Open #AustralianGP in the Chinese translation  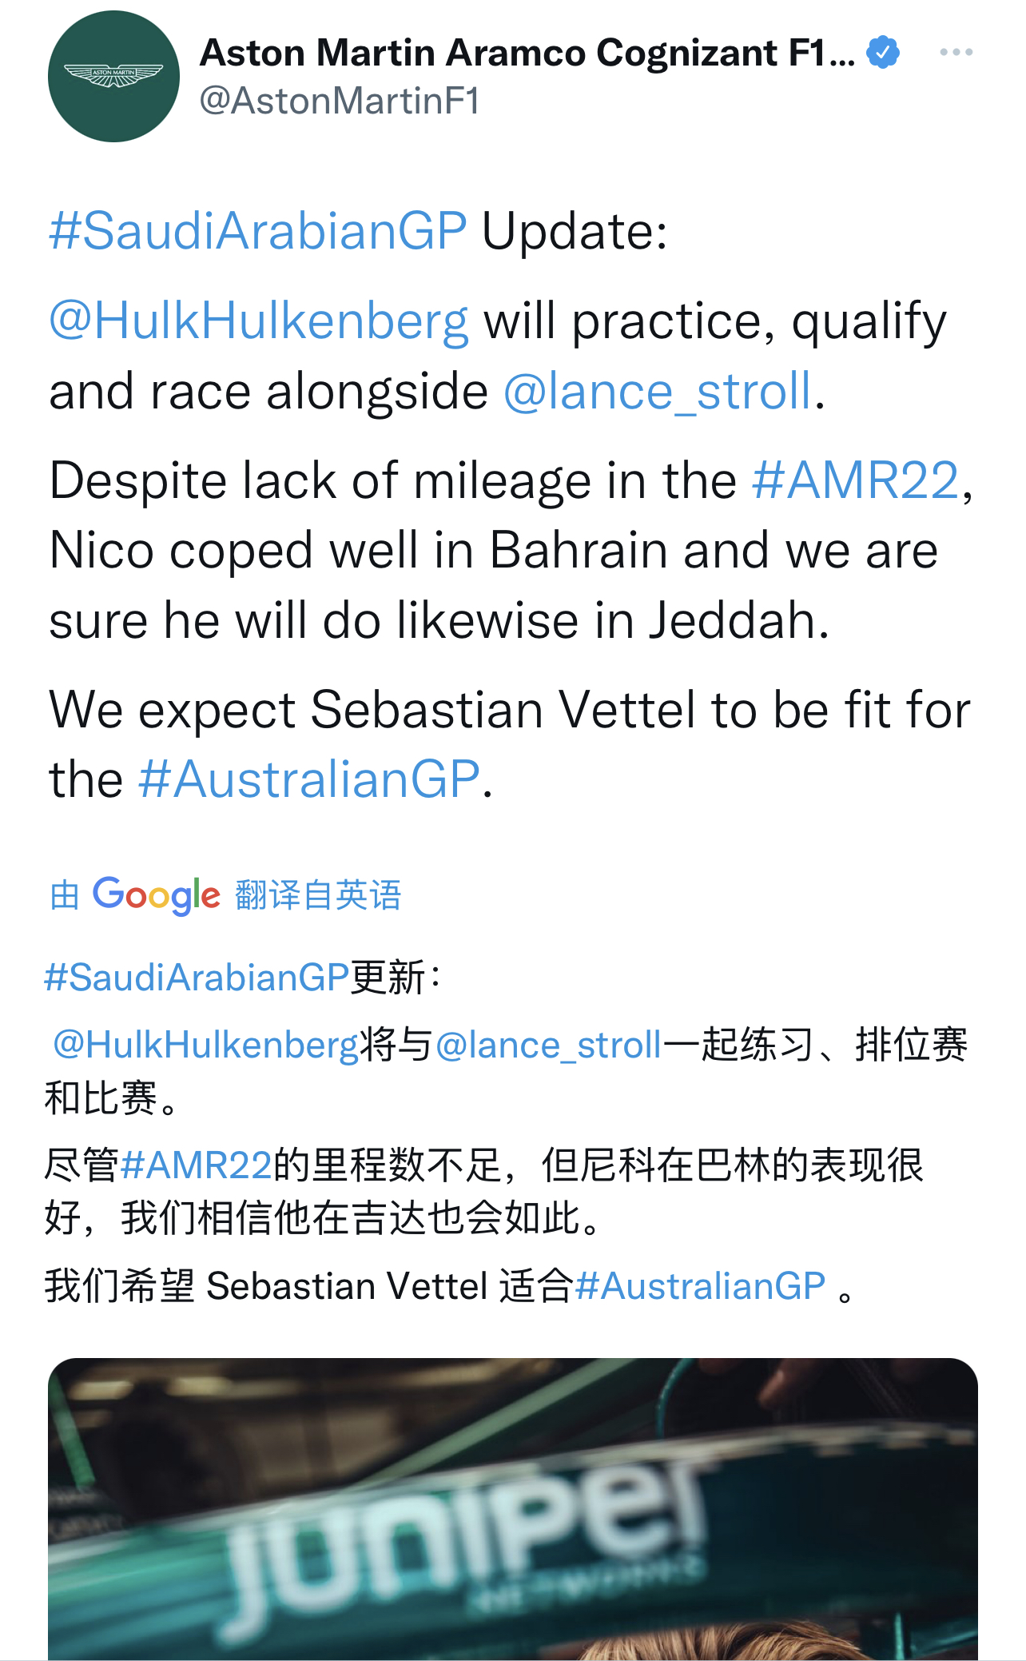tap(699, 1286)
